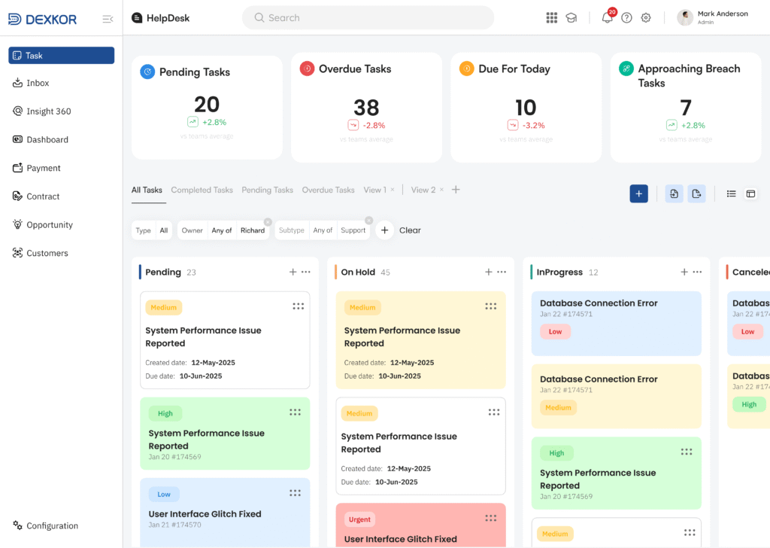Switch to the Overdue Tasks tab
Screen dimensions: 770x548
pyautogui.click(x=328, y=190)
